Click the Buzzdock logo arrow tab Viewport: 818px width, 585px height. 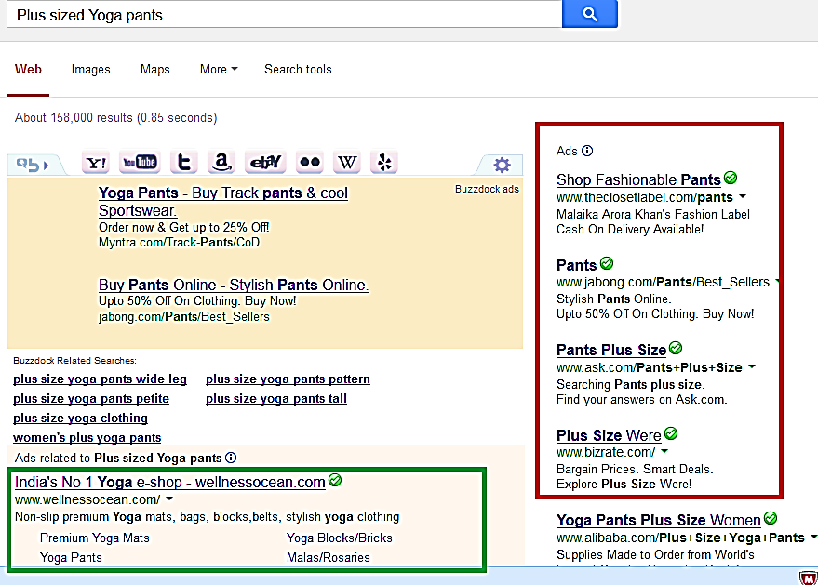pos(34,165)
